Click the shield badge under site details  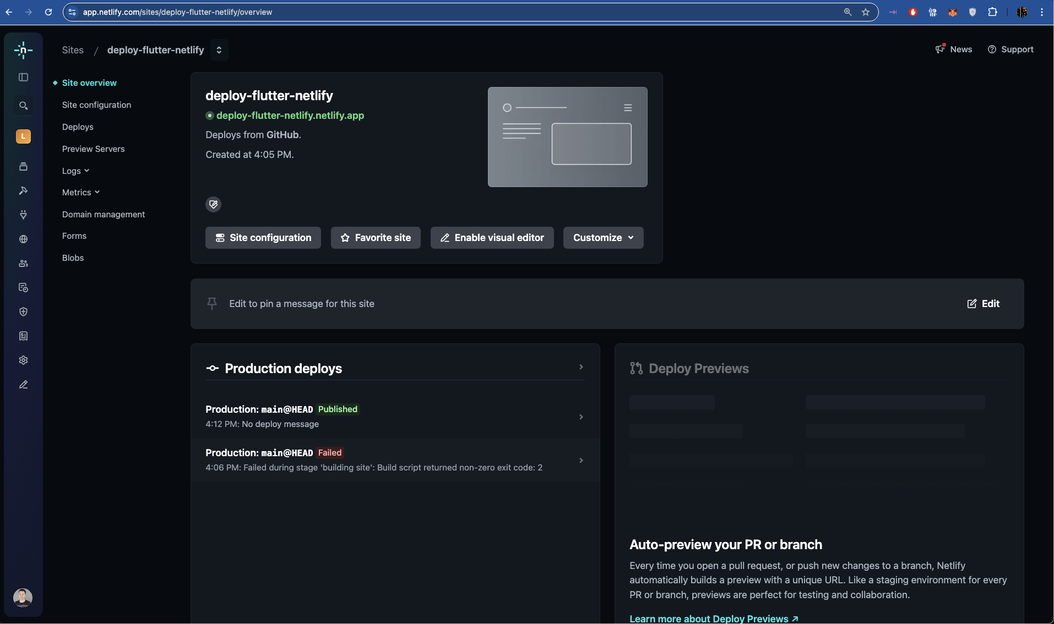213,205
